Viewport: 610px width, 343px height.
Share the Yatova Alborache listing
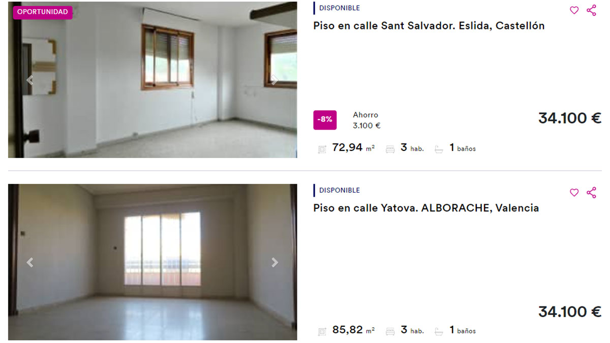(x=591, y=193)
